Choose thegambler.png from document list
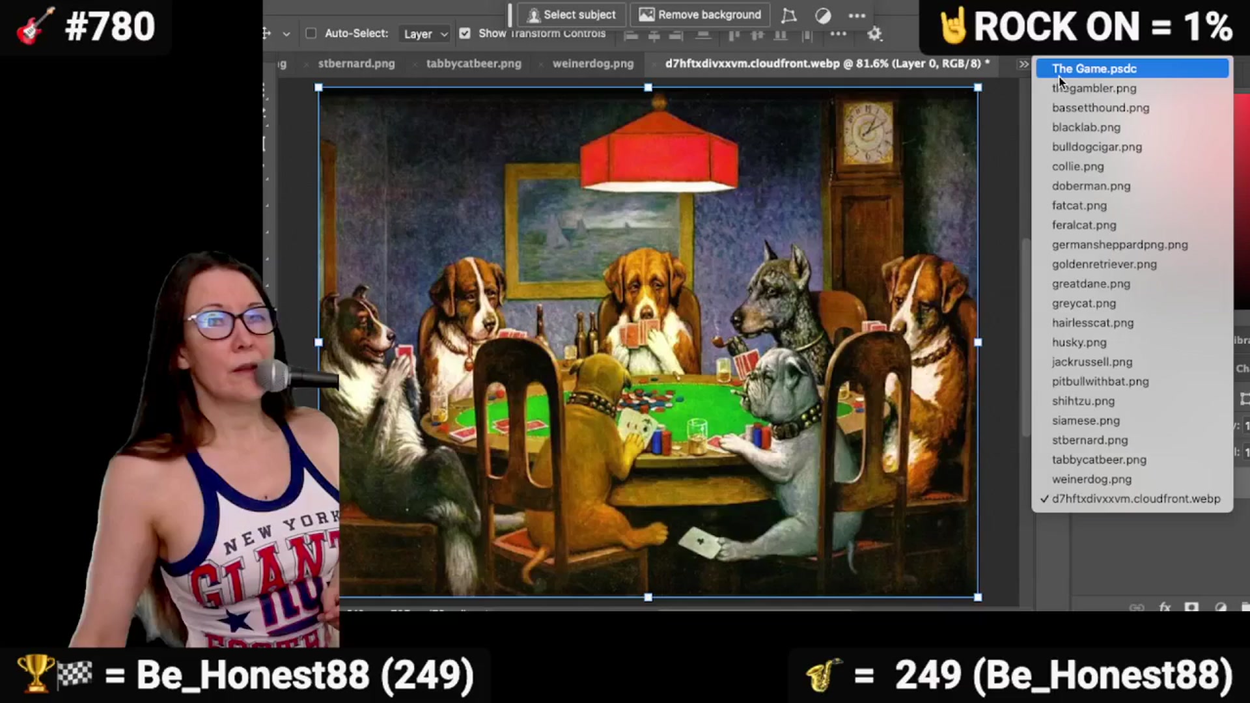The width and height of the screenshot is (1250, 703). 1132,88
